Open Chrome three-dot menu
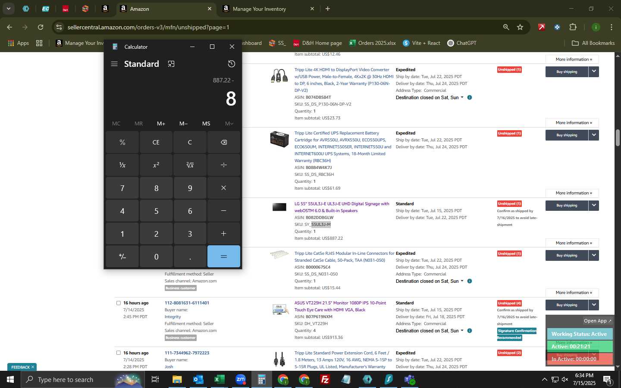Viewport: 621px width, 388px height. pos(612,27)
